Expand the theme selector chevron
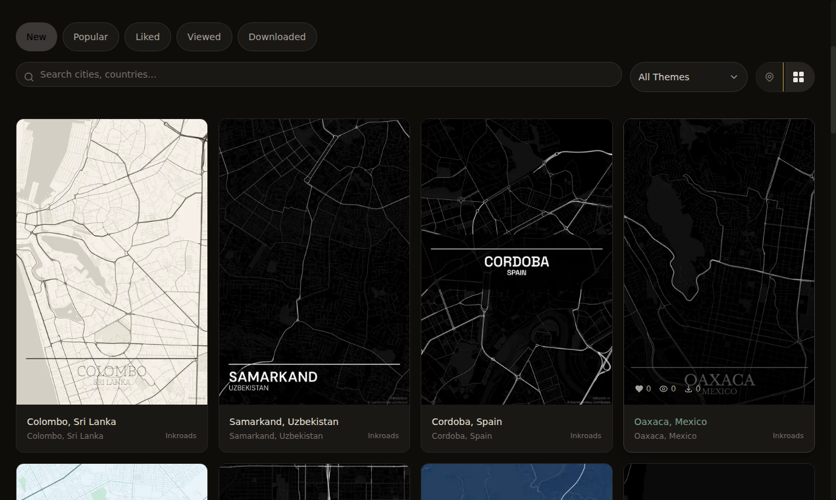836x500 pixels. (733, 77)
